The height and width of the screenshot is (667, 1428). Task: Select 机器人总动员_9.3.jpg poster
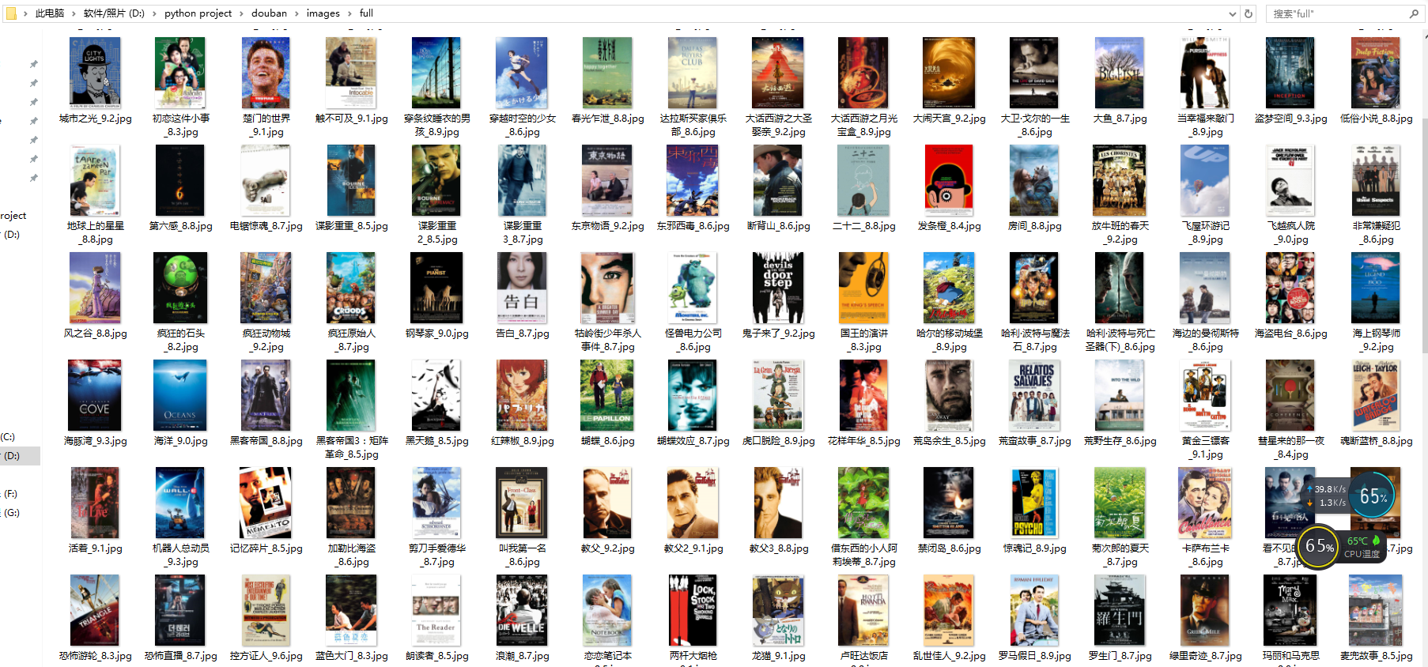click(180, 503)
